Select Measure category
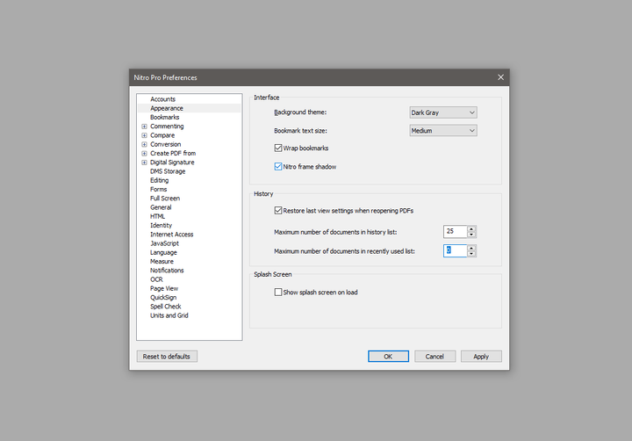The width and height of the screenshot is (632, 441). tap(162, 262)
